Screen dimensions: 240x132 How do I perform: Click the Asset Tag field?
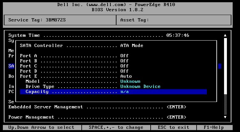[x=174, y=20]
